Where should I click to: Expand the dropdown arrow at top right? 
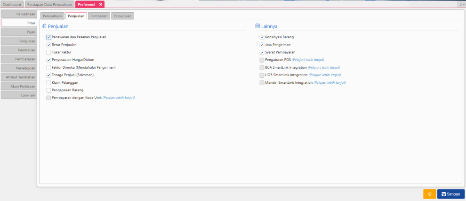click(461, 4)
